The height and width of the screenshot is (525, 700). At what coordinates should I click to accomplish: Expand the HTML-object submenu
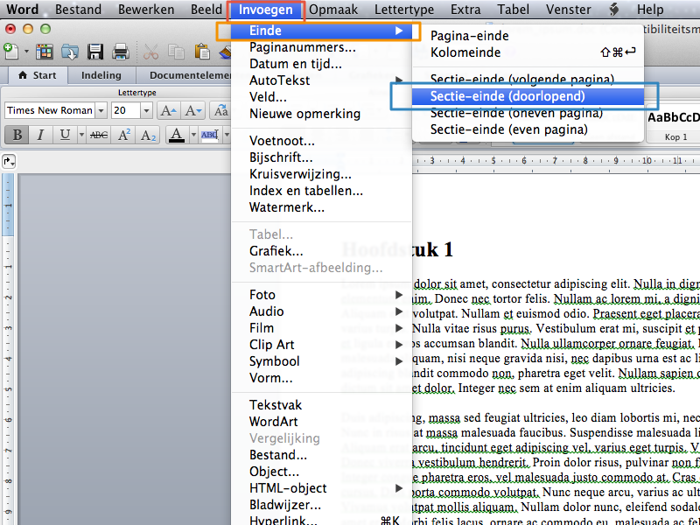click(x=399, y=488)
